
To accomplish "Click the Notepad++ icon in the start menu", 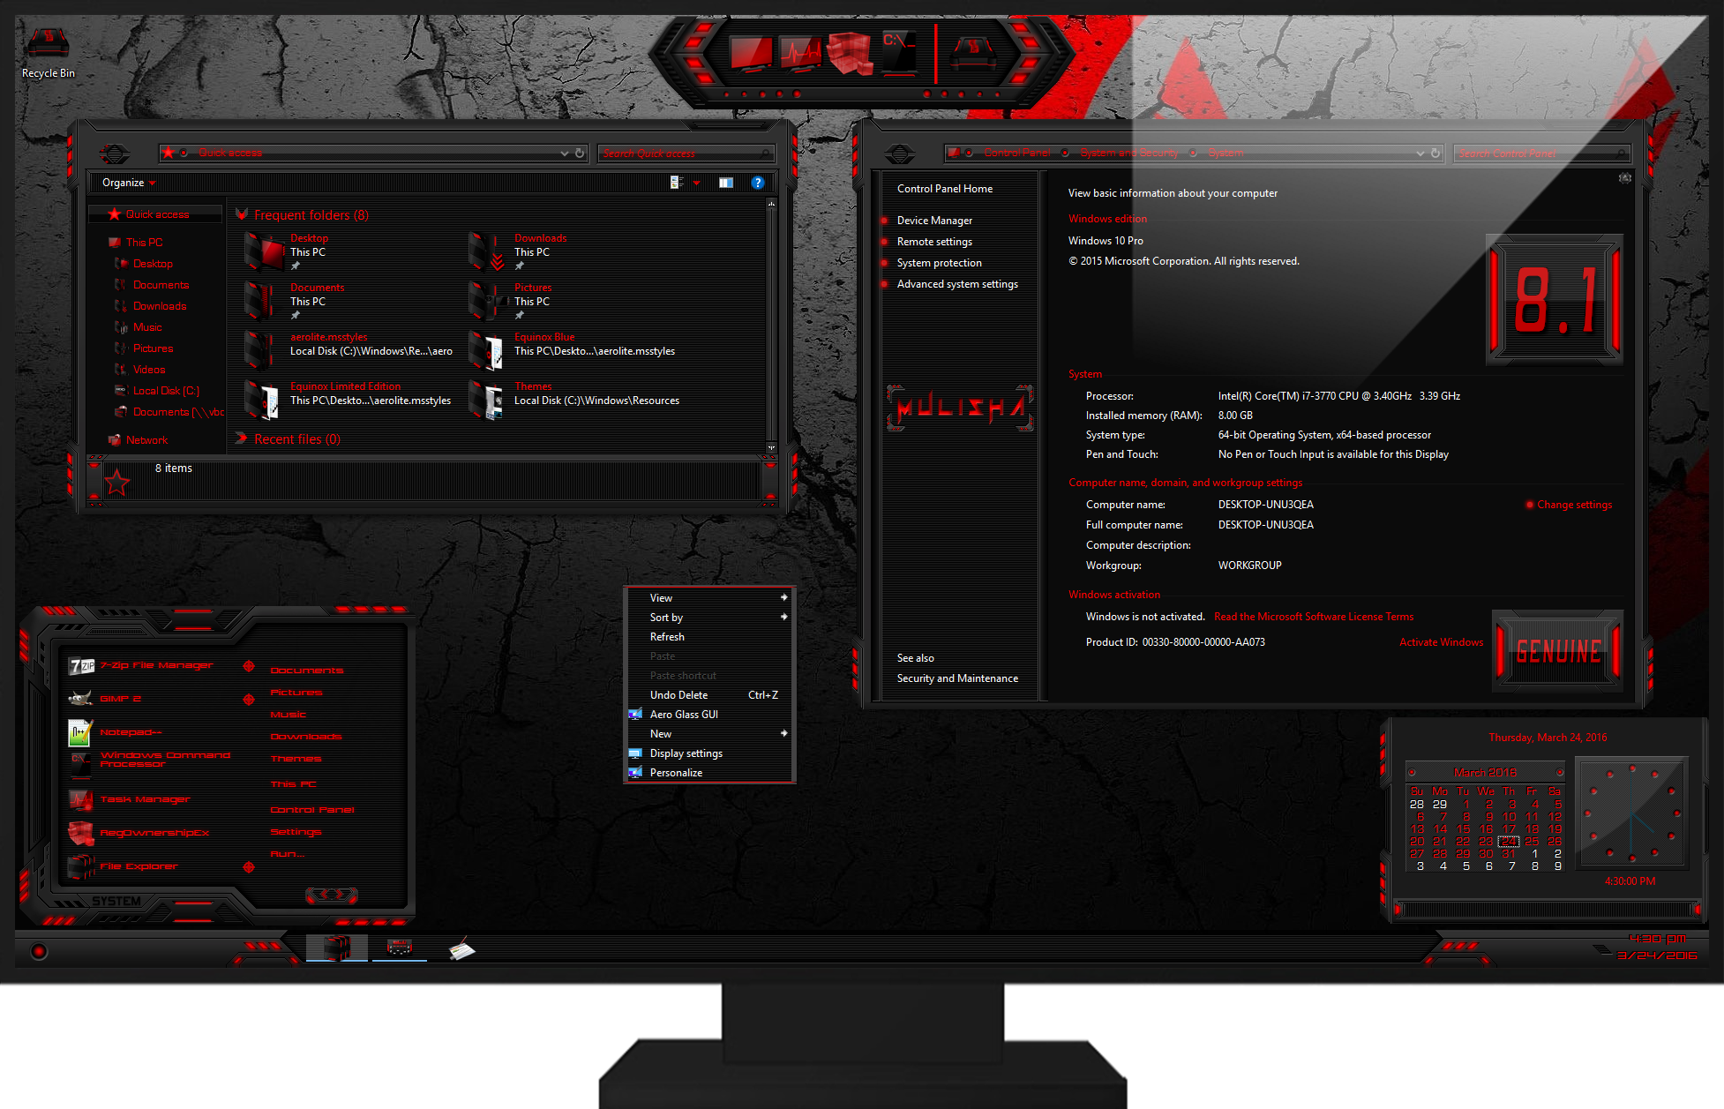I will (80, 732).
